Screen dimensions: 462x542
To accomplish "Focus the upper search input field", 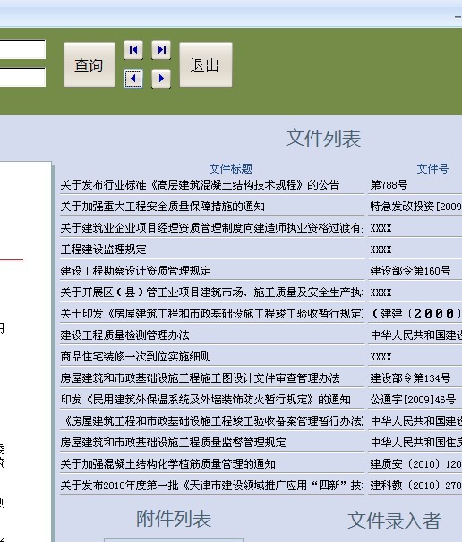I will click(22, 49).
